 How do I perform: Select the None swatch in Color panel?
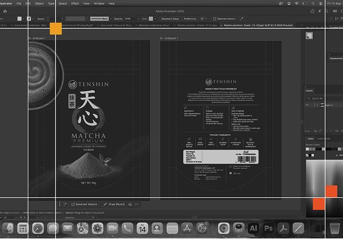pos(307,155)
